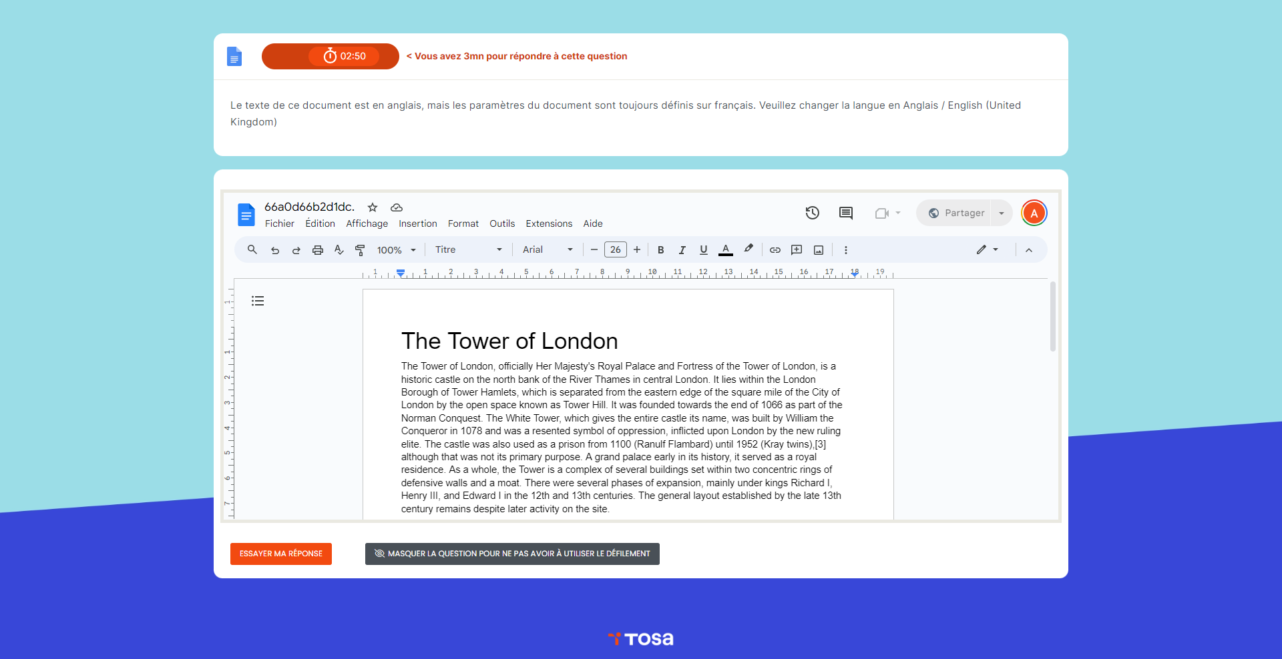Open the Fichier menu
The height and width of the screenshot is (659, 1282).
[279, 223]
